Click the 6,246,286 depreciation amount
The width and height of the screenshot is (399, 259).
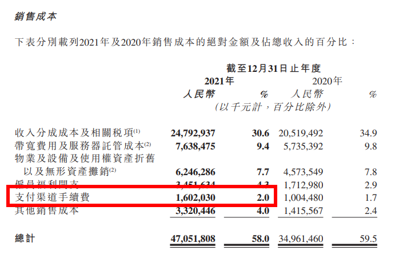[195, 172]
